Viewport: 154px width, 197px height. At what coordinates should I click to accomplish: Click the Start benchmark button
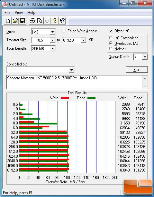click(137, 70)
